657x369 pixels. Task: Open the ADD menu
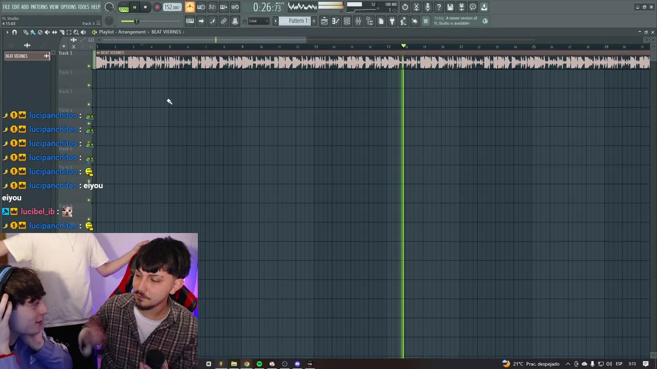point(25,7)
